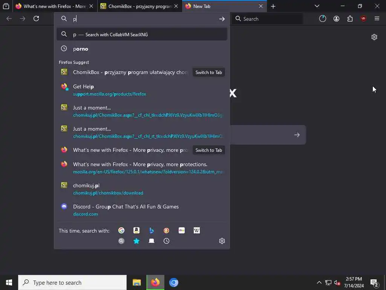Click the Firefox icon in the taskbar
Image resolution: width=386 pixels, height=290 pixels.
click(x=155, y=282)
